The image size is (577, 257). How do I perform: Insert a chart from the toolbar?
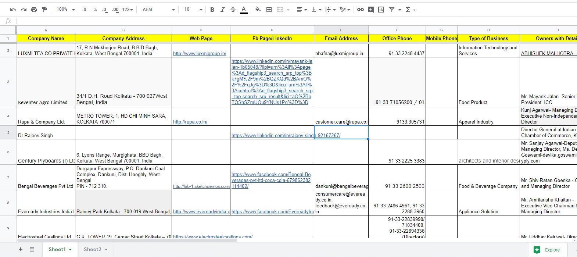click(381, 10)
